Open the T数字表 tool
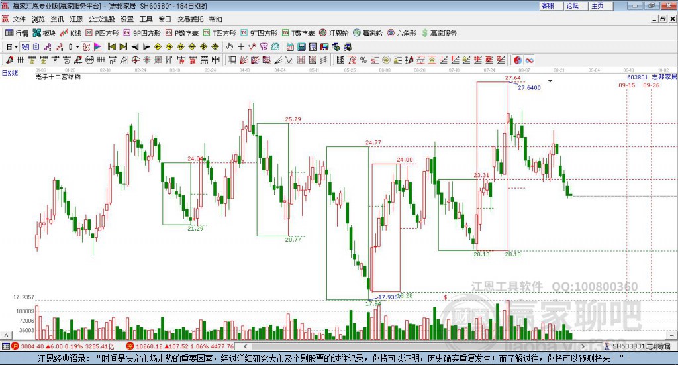 [x=299, y=33]
